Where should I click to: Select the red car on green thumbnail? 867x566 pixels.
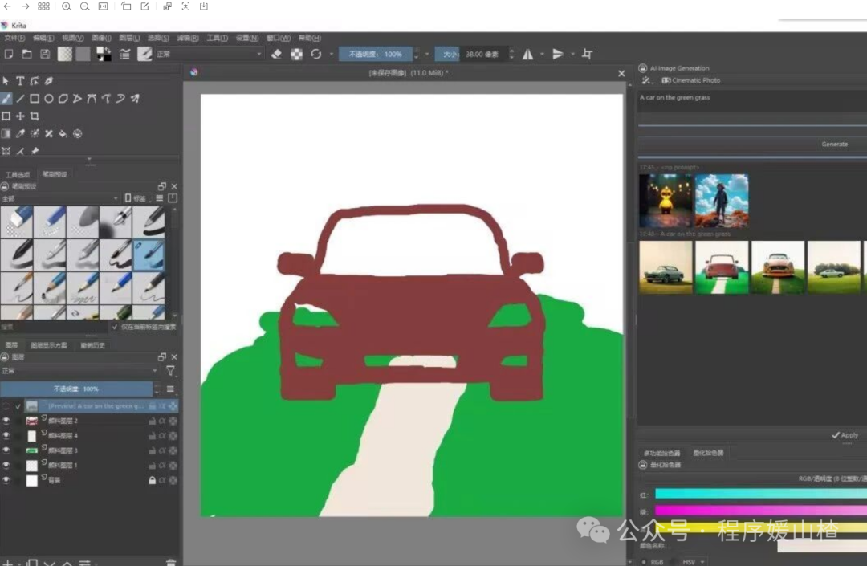point(722,267)
